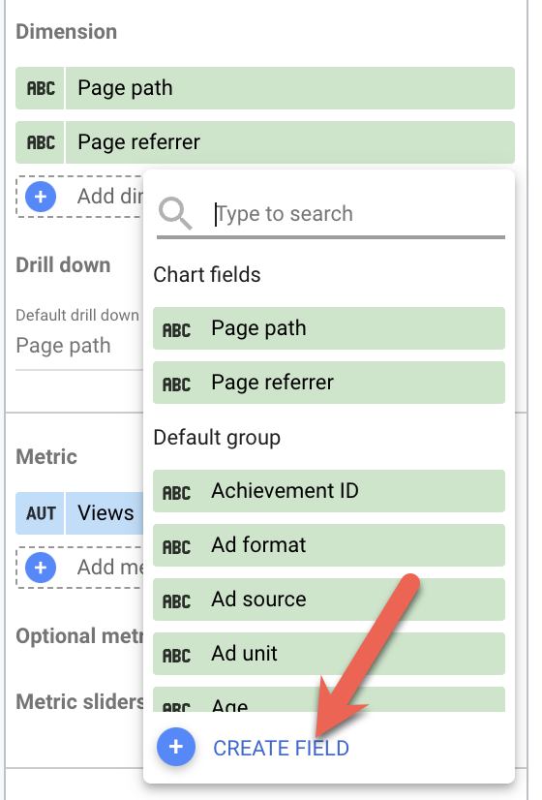Focus the Type to search field
The image size is (542, 800).
tap(359, 214)
